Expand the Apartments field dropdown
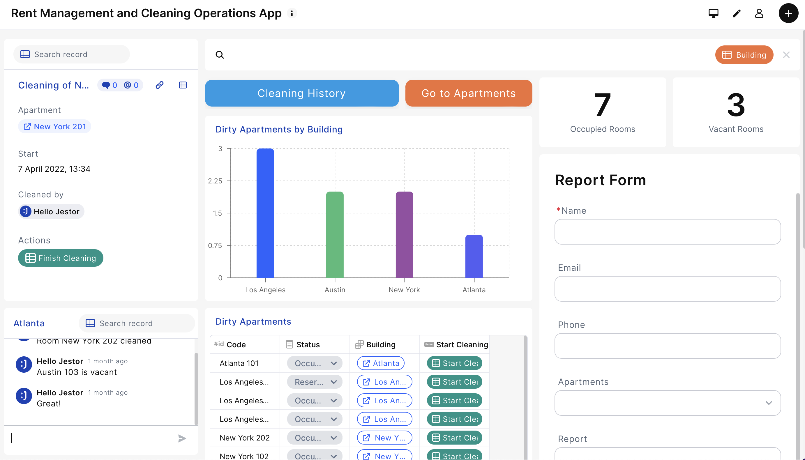805x460 pixels. (x=769, y=403)
